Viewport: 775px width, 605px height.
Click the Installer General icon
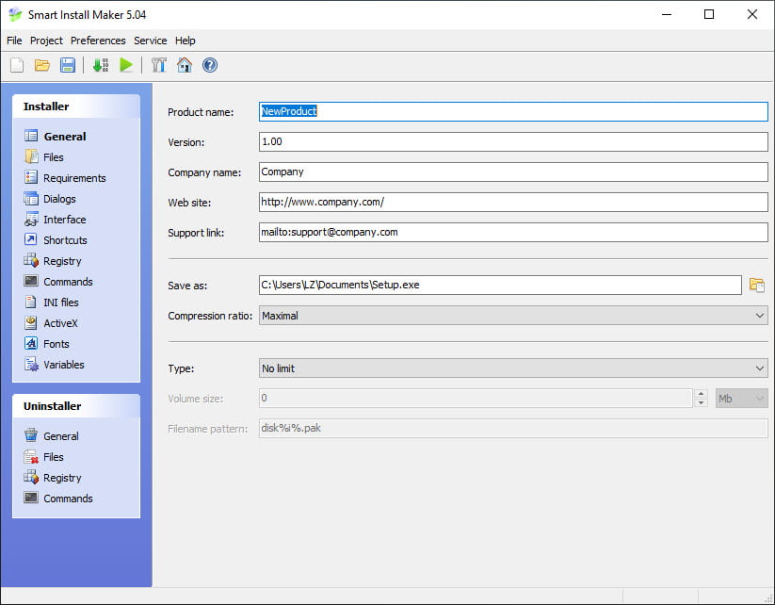[31, 136]
